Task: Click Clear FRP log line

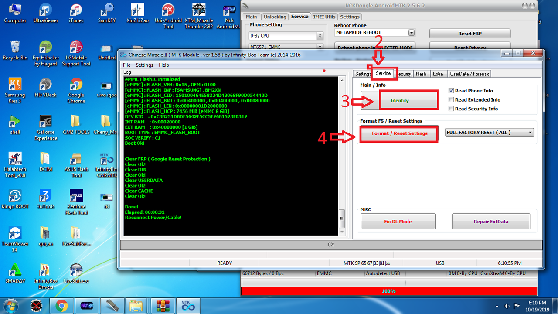Action: click(167, 159)
